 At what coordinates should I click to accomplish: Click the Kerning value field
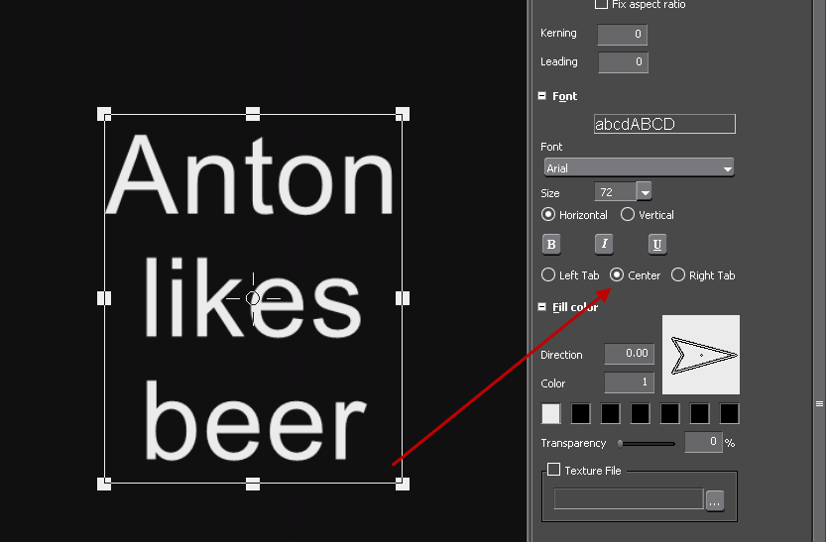coord(622,35)
